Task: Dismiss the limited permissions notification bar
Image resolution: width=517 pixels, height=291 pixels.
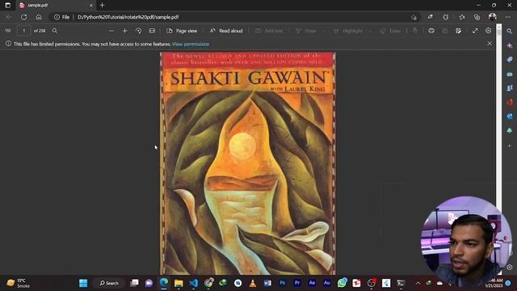Action: [x=490, y=43]
